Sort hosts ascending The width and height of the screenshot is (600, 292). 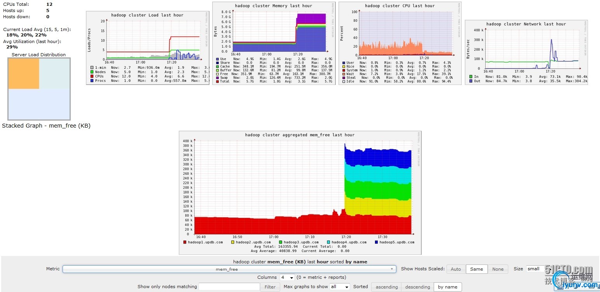387,287
